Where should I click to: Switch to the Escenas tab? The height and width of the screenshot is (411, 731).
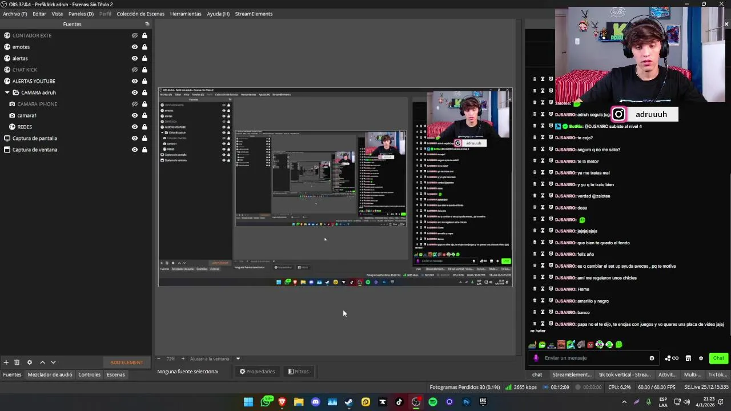[x=116, y=374]
